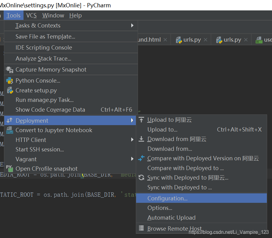This screenshot has width=272, height=238.
Task: Run manage.py Task menu item
Action: (x=71, y=100)
